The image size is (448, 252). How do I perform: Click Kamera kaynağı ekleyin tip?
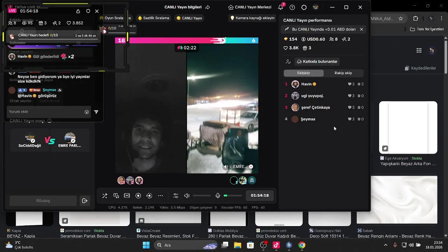click(x=252, y=18)
